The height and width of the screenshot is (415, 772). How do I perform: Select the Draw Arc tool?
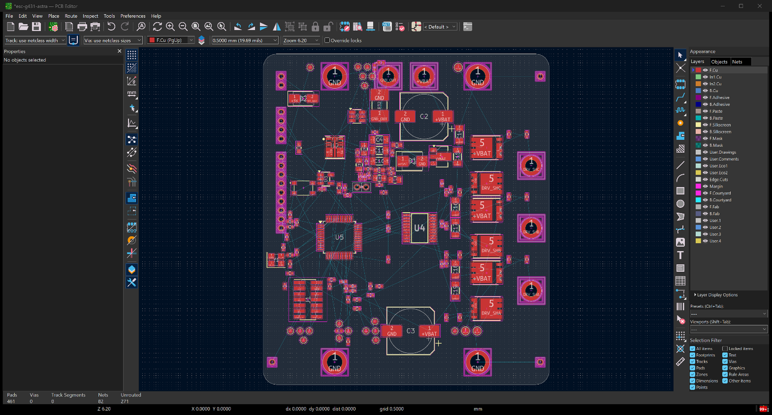pyautogui.click(x=680, y=177)
